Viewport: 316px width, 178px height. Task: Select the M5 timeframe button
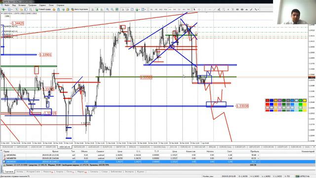pyautogui.click(x=156, y=9)
